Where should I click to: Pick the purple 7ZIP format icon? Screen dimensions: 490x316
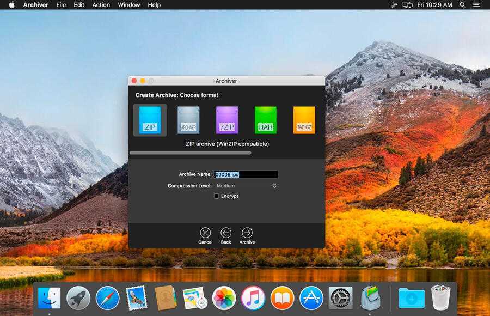(x=227, y=120)
